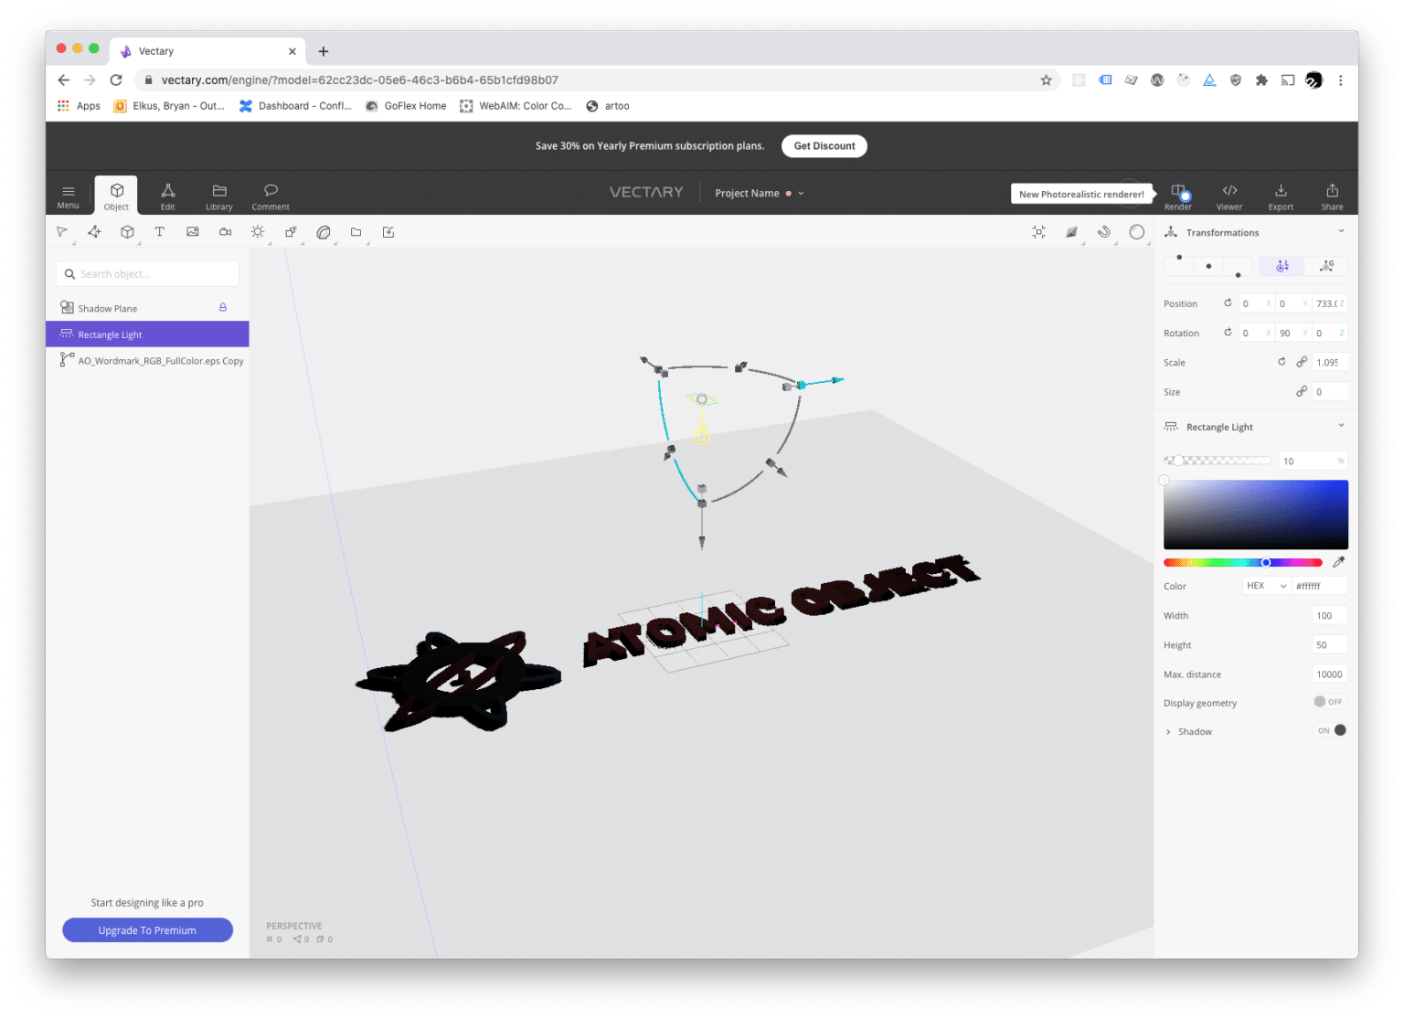Screen dimensions: 1404x1019
Task: Open the Comment panel
Action: click(x=270, y=195)
